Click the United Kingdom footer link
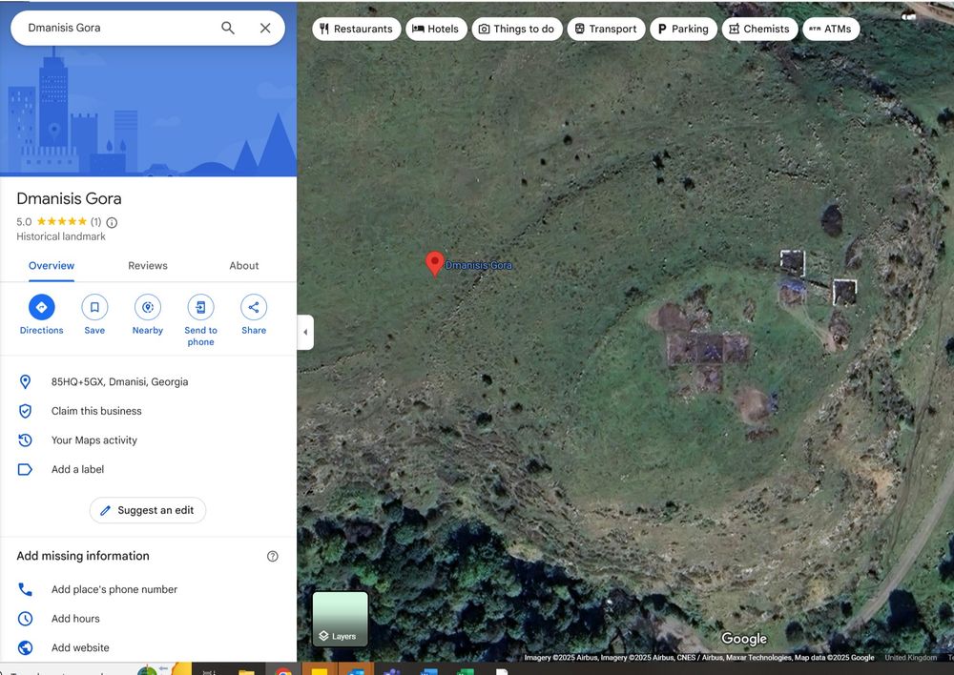The image size is (954, 675). 910,658
